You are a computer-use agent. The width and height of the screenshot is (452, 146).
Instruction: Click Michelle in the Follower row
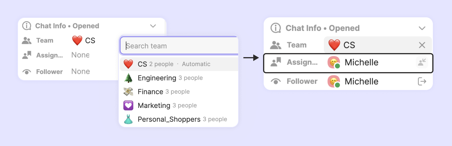click(x=361, y=82)
